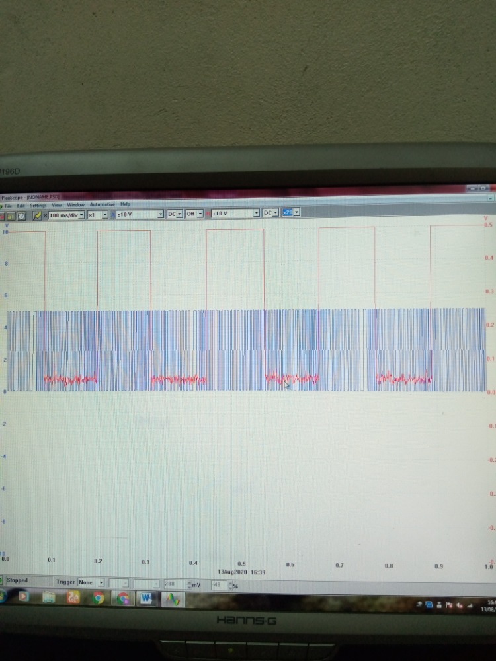Open the second Chrome icon in taskbar

pos(122,598)
